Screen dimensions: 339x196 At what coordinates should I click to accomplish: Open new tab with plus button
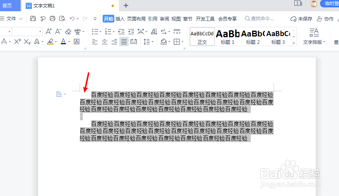126,5
